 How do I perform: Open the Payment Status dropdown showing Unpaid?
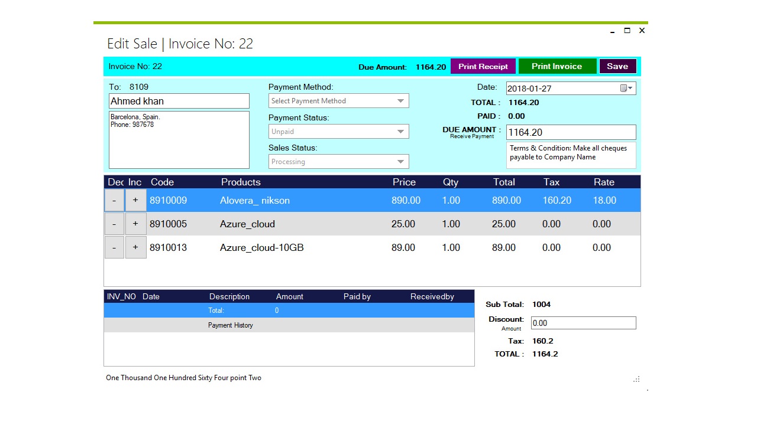click(338, 131)
